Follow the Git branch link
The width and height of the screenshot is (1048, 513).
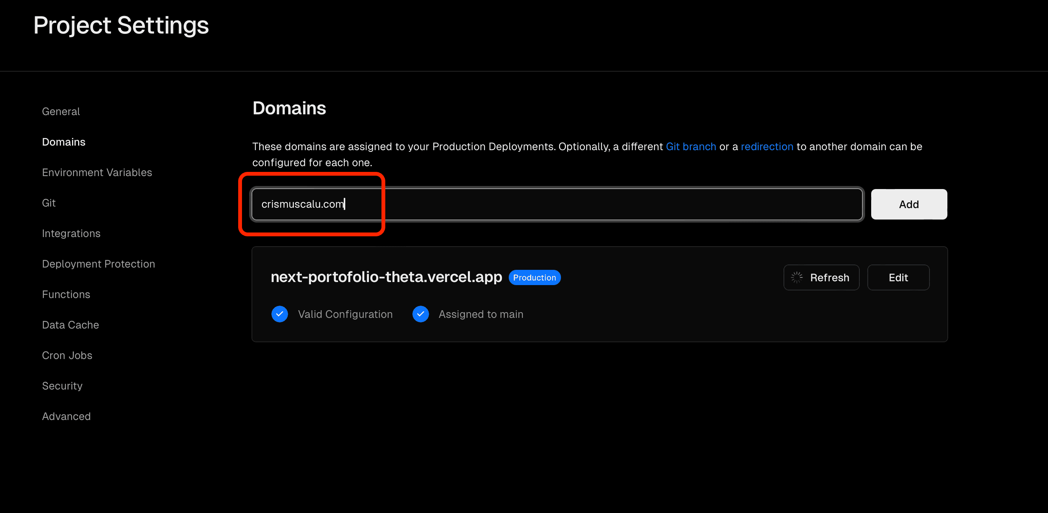[x=691, y=146]
